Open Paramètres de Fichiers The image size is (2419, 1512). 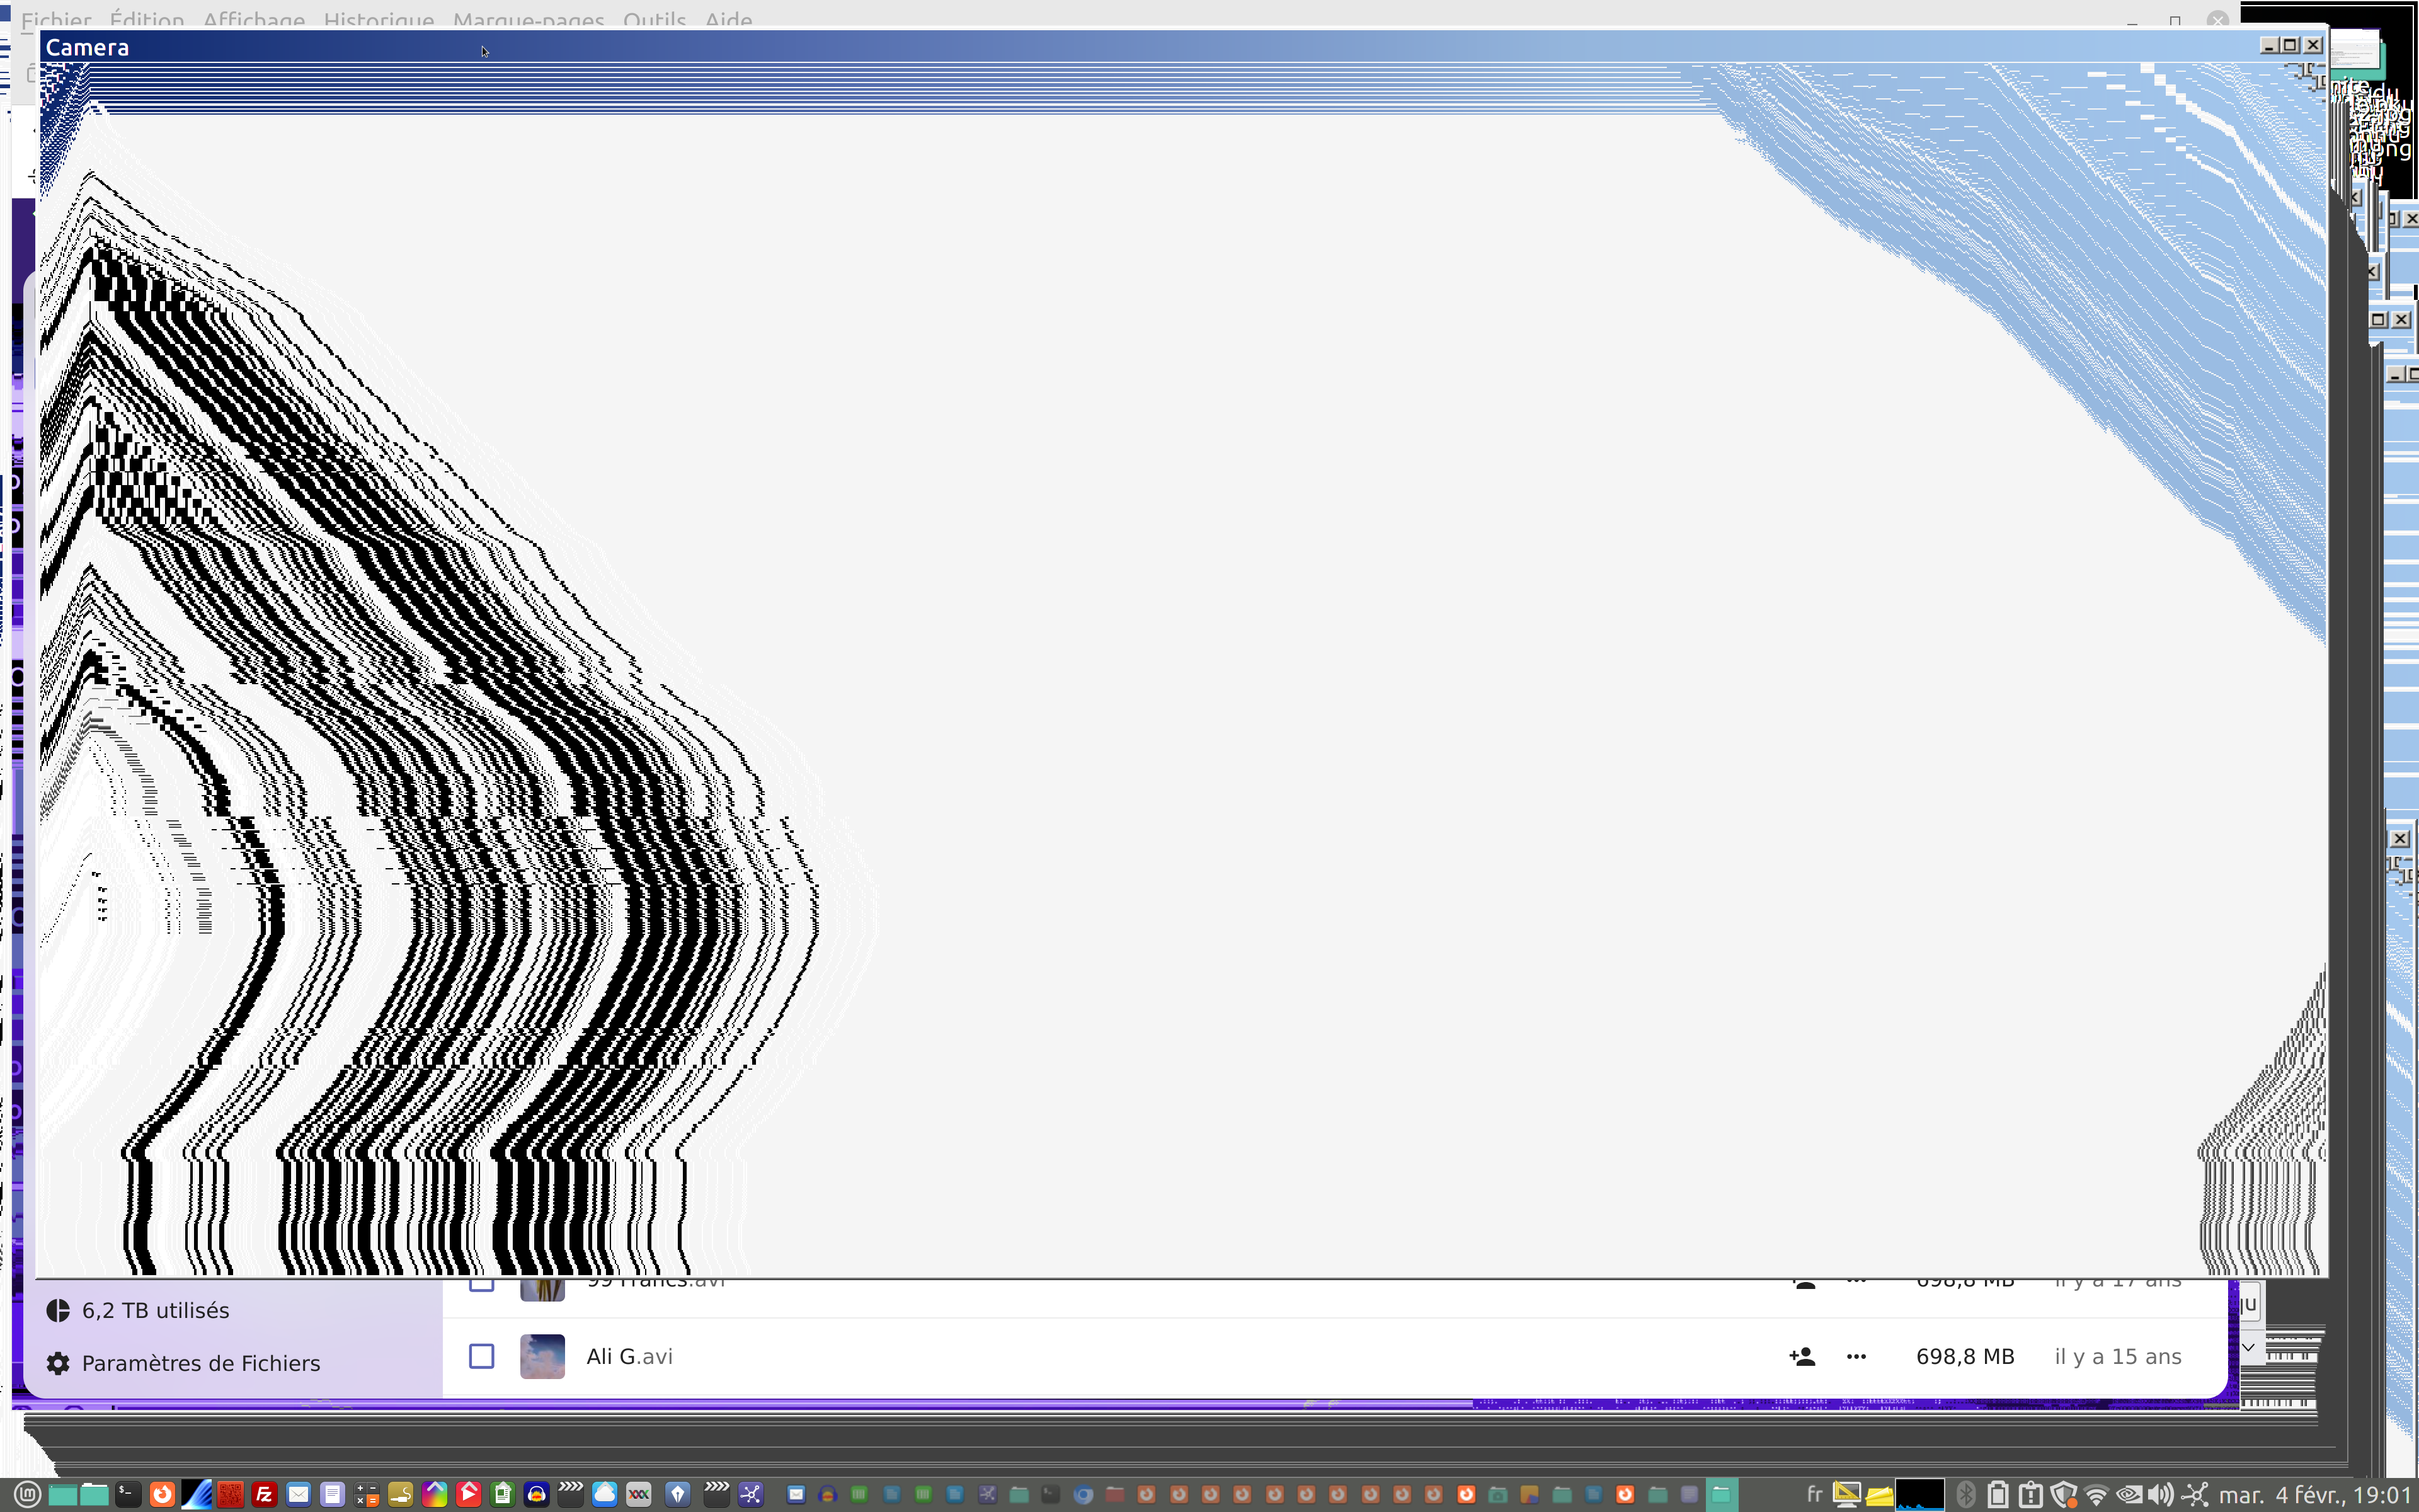200,1363
